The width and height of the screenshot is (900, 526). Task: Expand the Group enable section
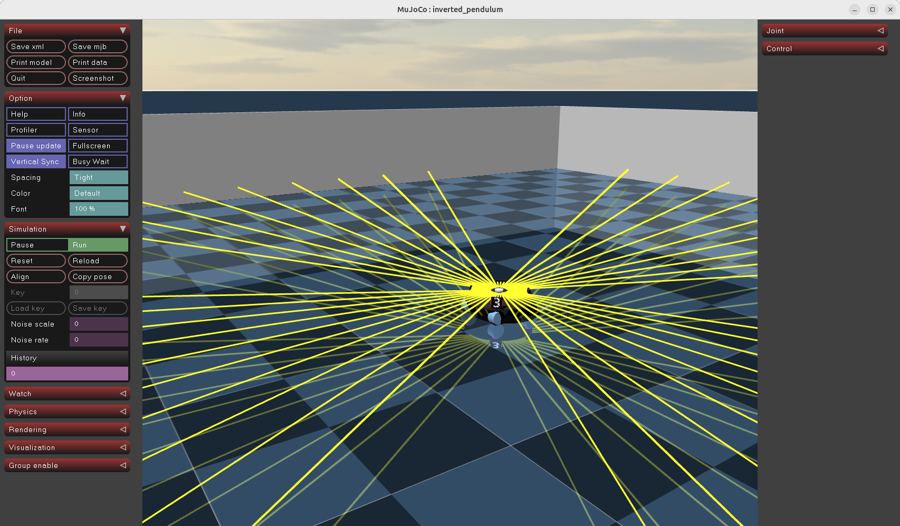tap(66, 465)
